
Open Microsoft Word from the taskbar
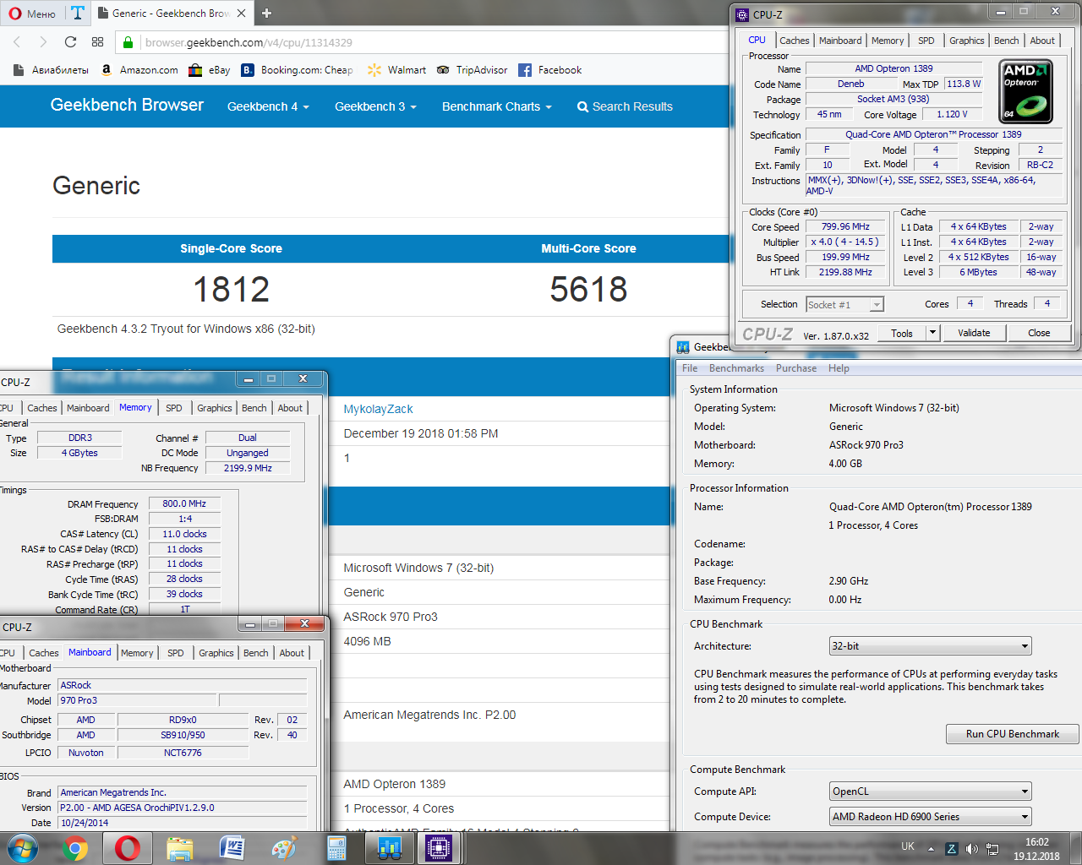click(x=232, y=848)
